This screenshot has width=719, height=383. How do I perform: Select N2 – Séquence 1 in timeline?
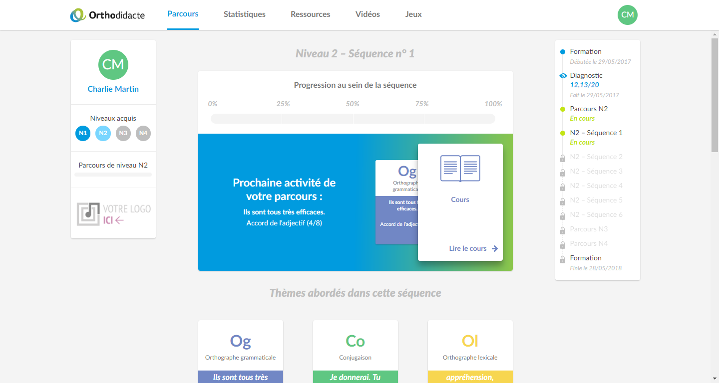click(x=596, y=133)
